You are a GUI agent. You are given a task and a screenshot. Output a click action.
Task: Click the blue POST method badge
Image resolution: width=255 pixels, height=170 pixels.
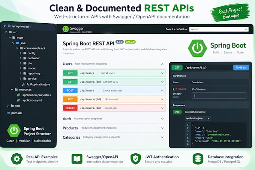tap(70, 90)
